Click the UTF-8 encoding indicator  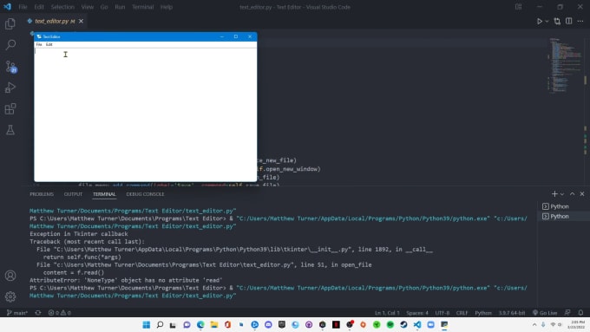click(x=442, y=313)
